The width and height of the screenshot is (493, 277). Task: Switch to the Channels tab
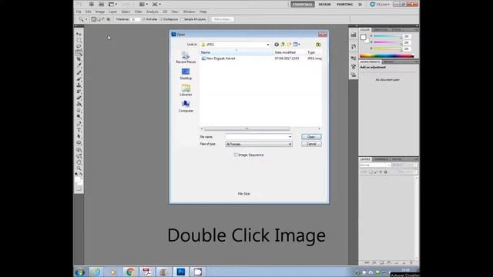(381, 159)
